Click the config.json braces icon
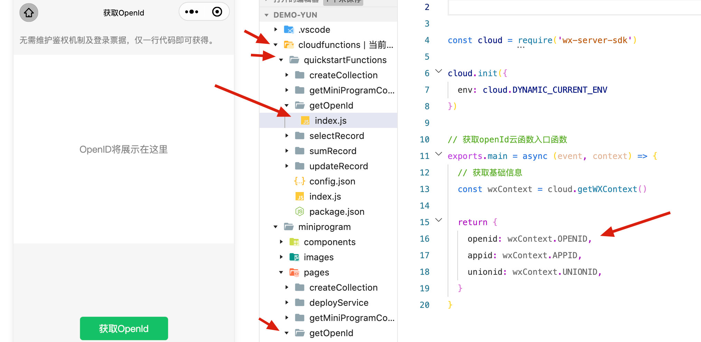 (300, 181)
